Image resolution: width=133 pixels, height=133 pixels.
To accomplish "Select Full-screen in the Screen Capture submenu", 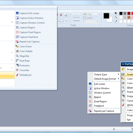I will click(x=104, y=84).
